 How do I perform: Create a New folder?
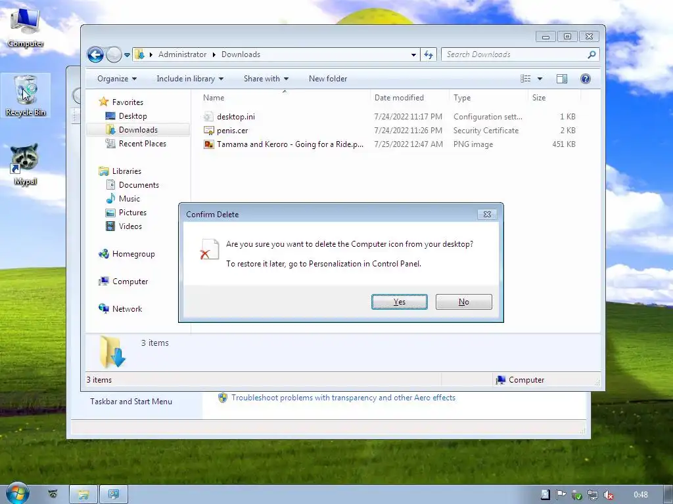[x=328, y=79]
